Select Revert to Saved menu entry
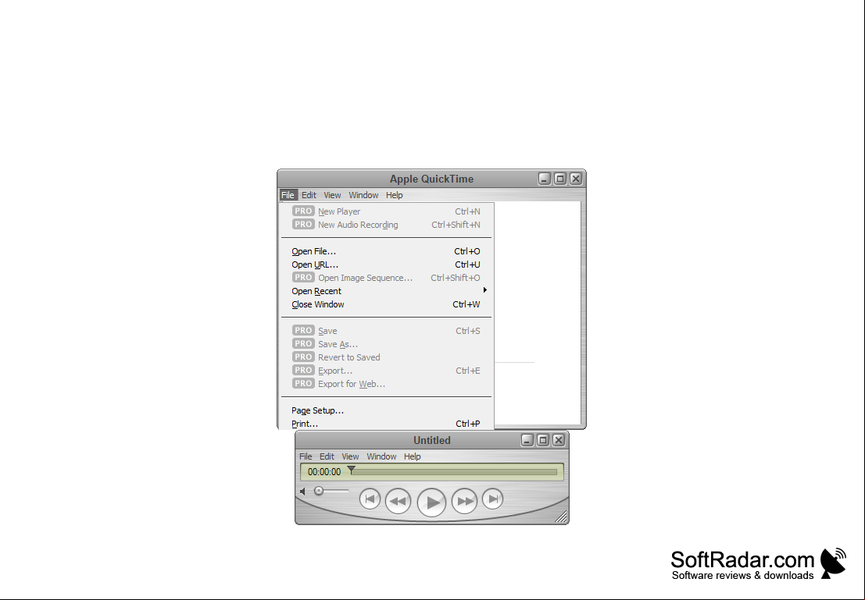 click(x=386, y=357)
